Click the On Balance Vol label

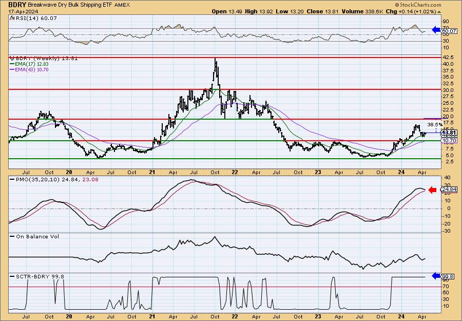tap(37, 237)
